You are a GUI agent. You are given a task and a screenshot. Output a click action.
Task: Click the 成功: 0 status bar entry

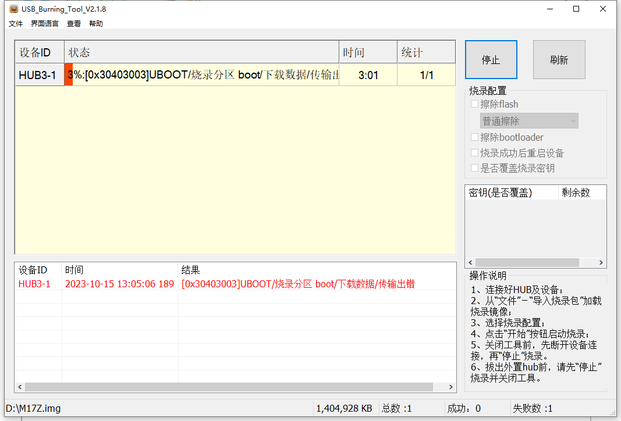(464, 408)
